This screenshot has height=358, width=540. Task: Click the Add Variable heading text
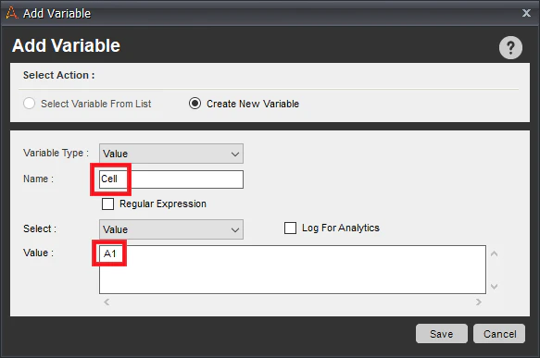pos(66,45)
